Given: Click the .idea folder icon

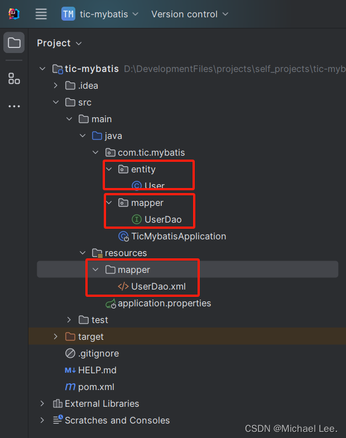Looking at the screenshot, I should (70, 85).
